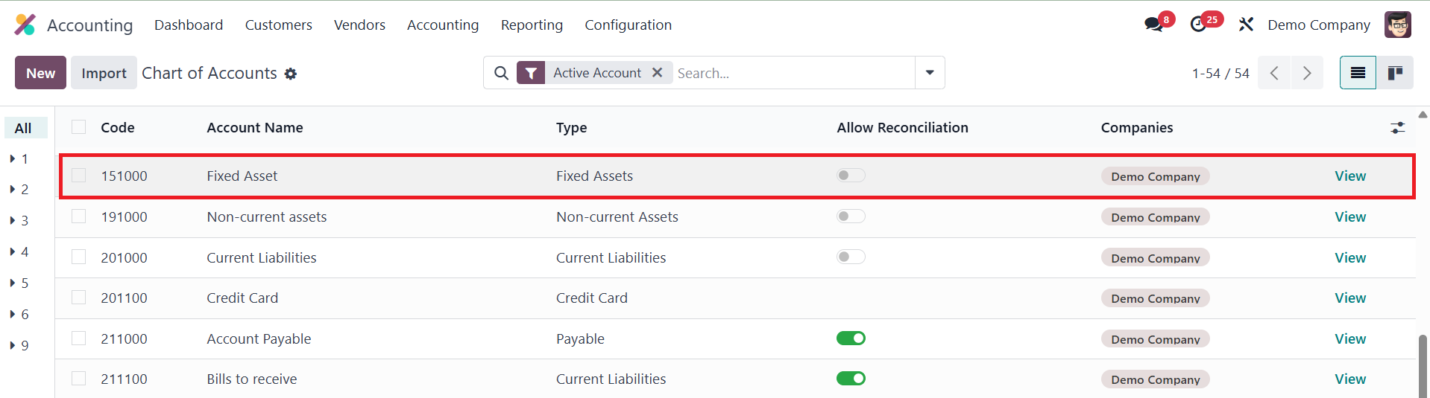Enable reconciliation for Fixed Asset account
1430x398 pixels.
[x=851, y=176]
